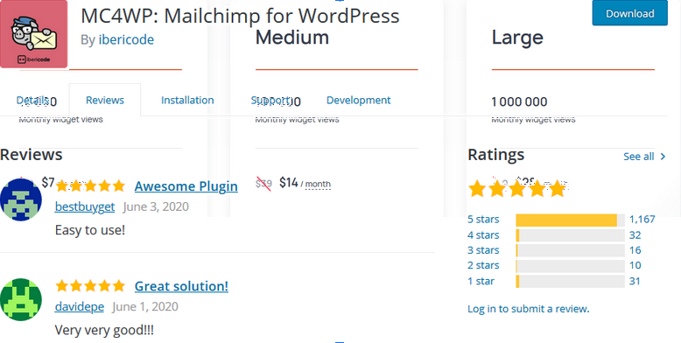Filter reviews by 5 stars
681x343 pixels.
coord(483,220)
